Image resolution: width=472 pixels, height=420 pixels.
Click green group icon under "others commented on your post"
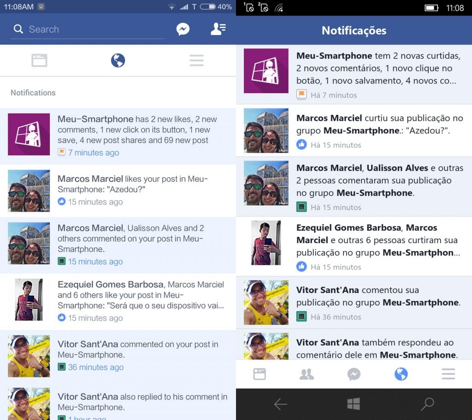[61, 261]
